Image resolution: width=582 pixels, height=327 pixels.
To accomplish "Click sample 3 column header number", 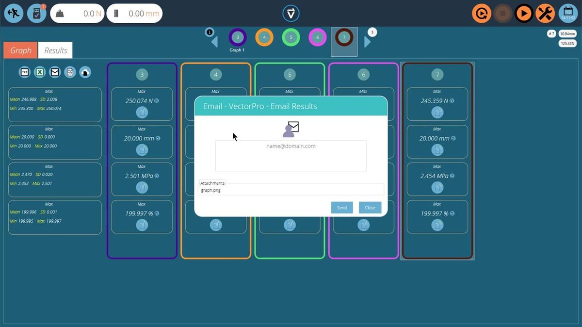I will coord(142,74).
